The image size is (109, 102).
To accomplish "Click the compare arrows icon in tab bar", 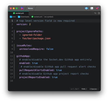I will [x=95, y=13].
